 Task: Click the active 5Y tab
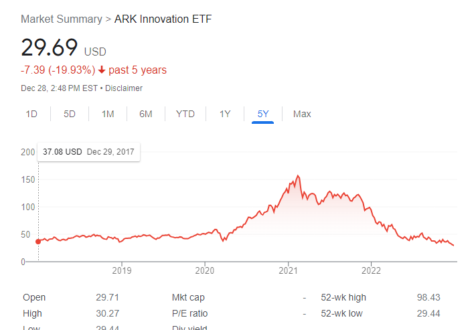(x=262, y=114)
